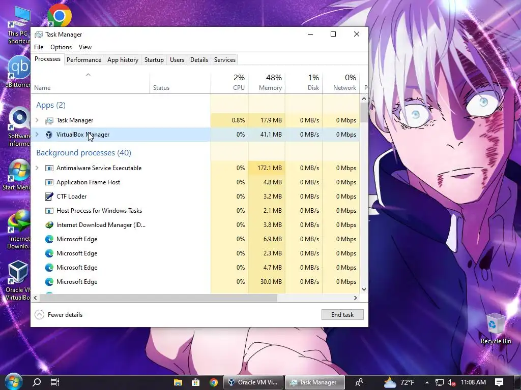Open the Windows Start orb
521x390 pixels.
click(14, 382)
